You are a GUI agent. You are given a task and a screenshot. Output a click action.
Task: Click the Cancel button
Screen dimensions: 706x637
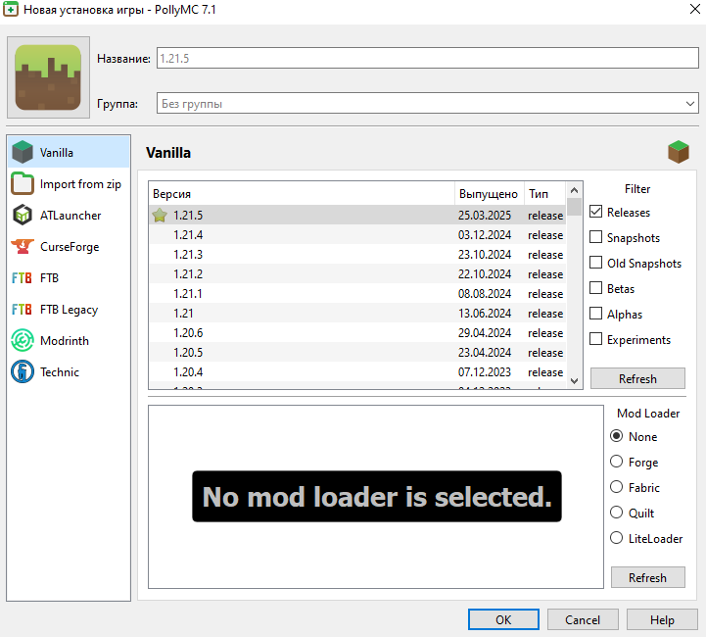click(583, 620)
